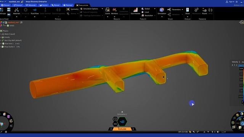
Task: Click Topology Optimization option
Action: 91,16
